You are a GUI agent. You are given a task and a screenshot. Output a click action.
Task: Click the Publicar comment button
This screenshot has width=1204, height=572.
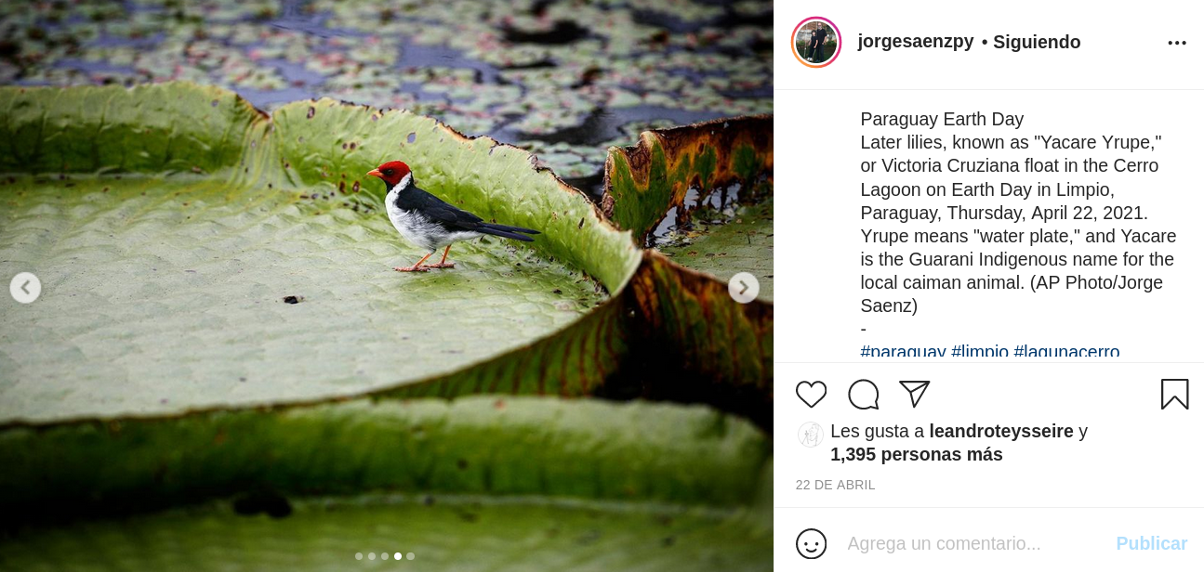point(1151,543)
